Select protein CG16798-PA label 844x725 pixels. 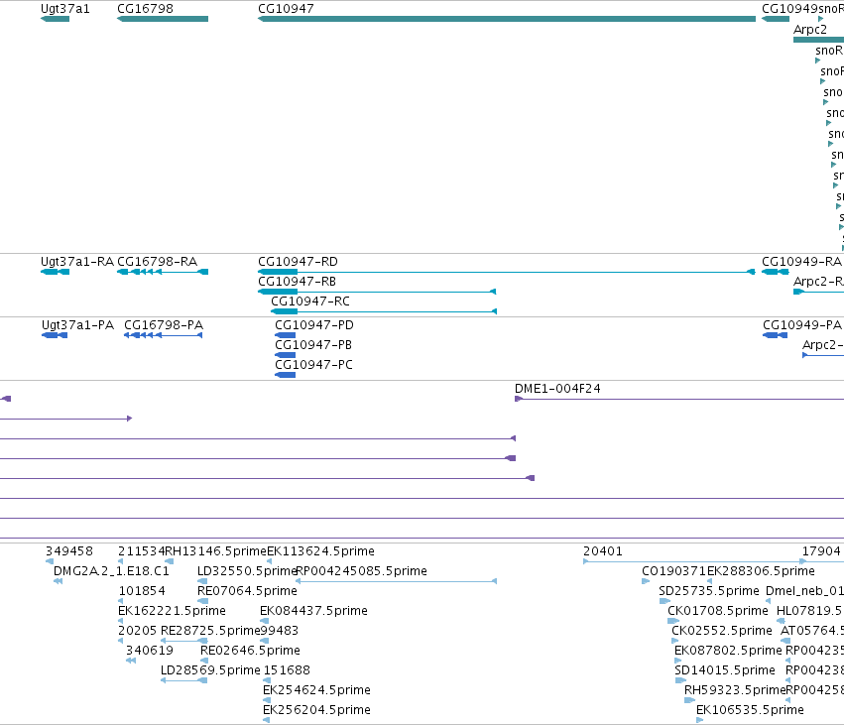[x=164, y=325]
